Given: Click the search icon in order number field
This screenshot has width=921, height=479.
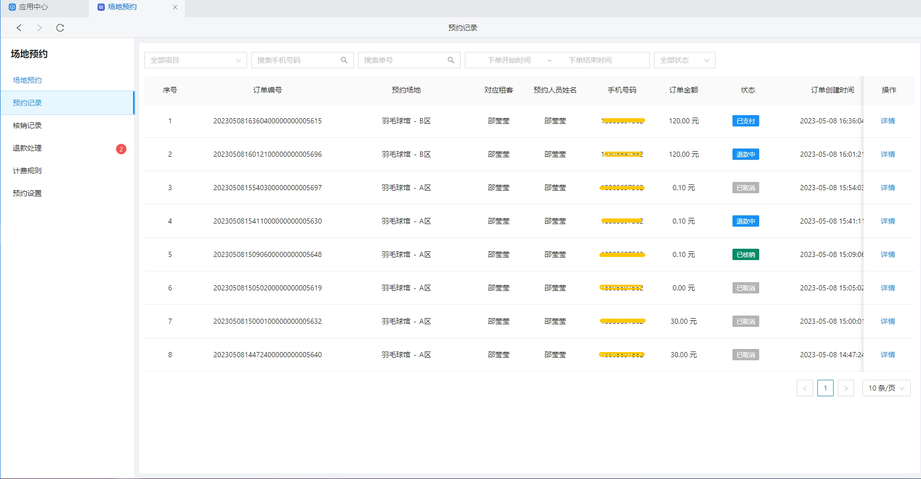Looking at the screenshot, I should coord(451,60).
